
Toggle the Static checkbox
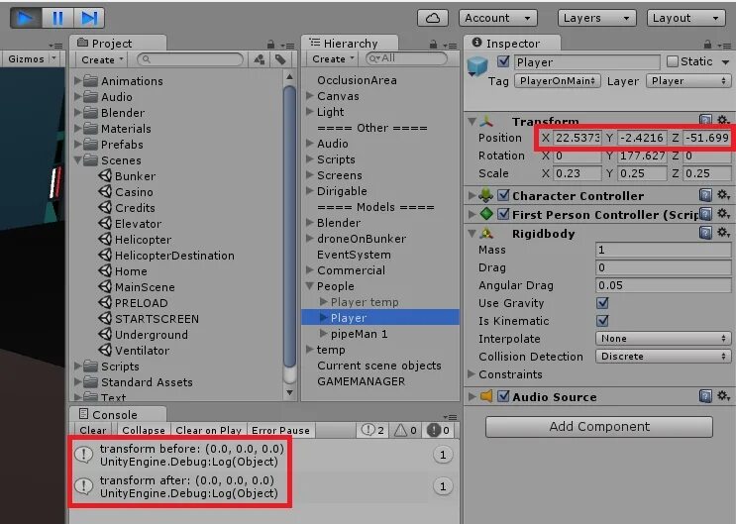673,61
